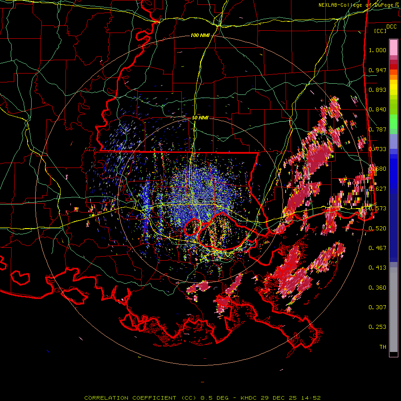Click the 0.893 scale value

point(377,90)
